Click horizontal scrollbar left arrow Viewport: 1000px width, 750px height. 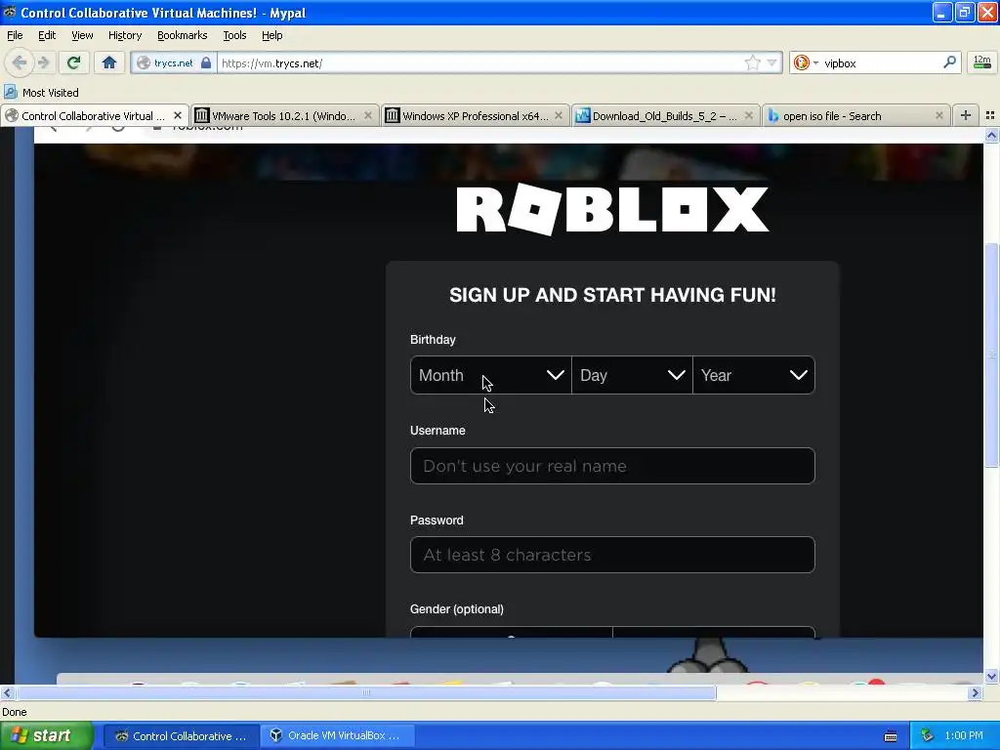click(7, 692)
